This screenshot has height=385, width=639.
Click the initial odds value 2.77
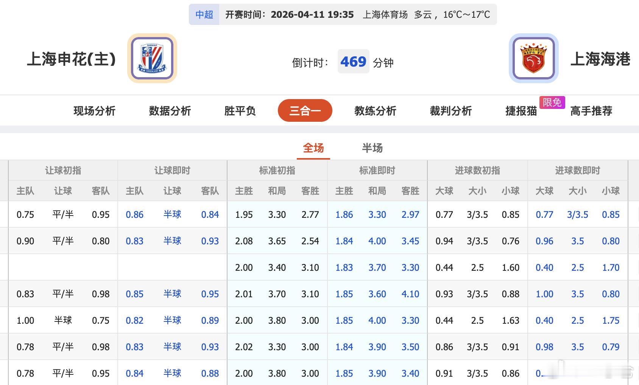310,214
